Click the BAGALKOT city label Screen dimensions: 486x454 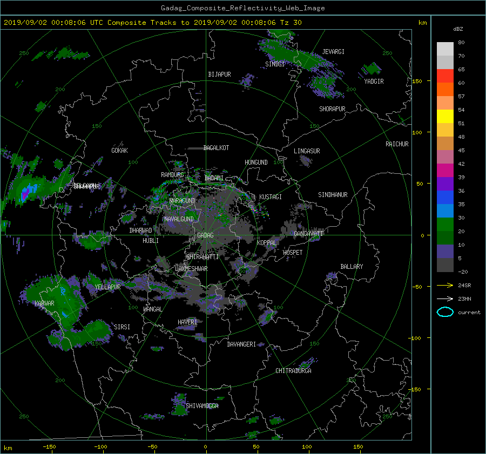point(216,148)
